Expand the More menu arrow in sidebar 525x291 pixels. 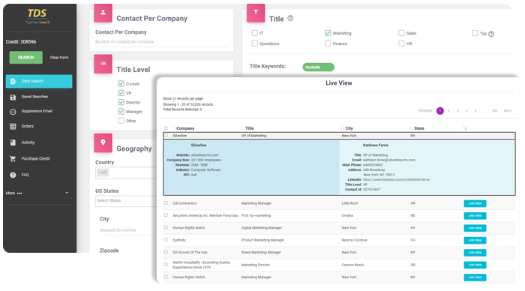67,193
